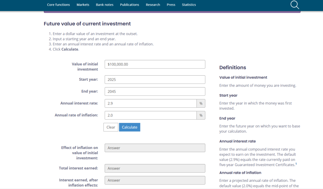Click Clear to reset the calculator
Image resolution: width=323 pixels, height=189 pixels.
click(x=111, y=127)
